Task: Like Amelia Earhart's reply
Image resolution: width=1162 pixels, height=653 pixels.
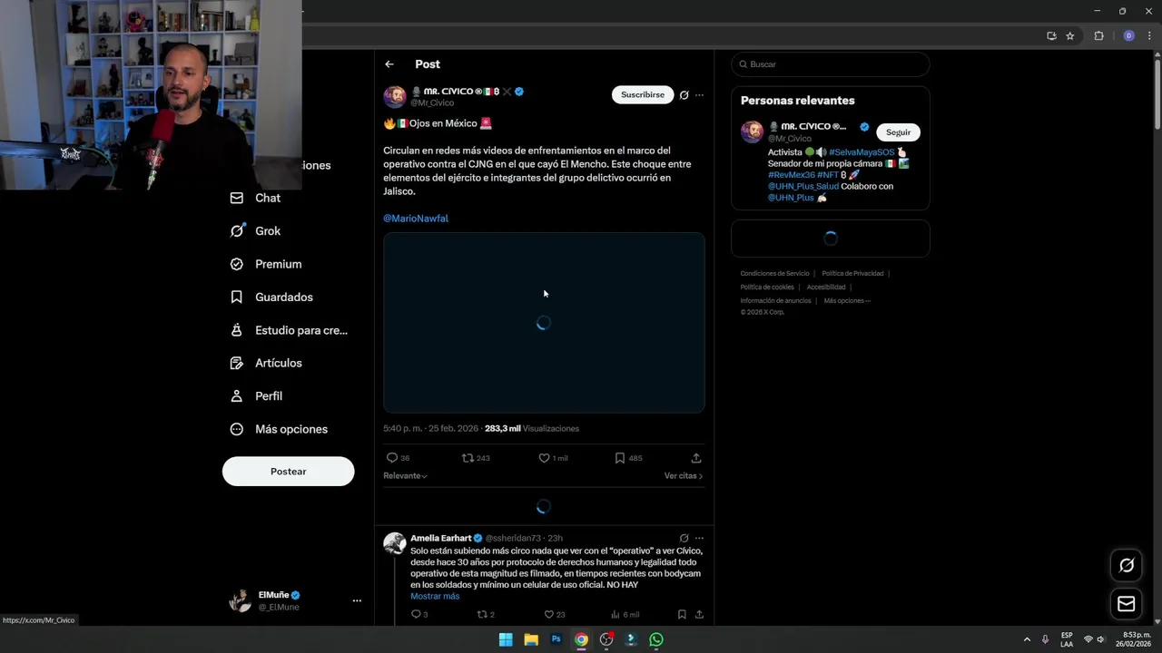Action: [548, 614]
